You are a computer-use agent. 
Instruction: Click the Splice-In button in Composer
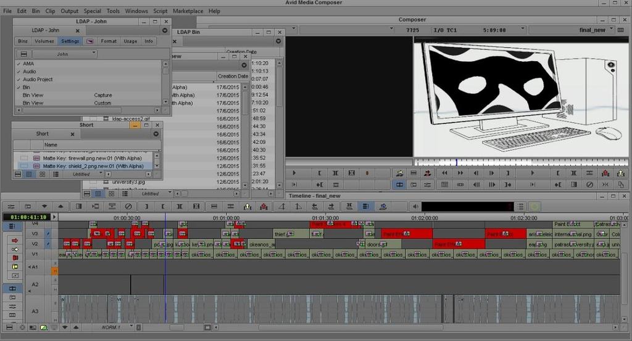(399, 173)
